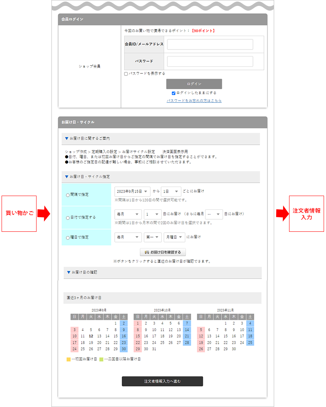
Task: Enable the パスワードを表示する checkbox
Action: click(x=126, y=73)
